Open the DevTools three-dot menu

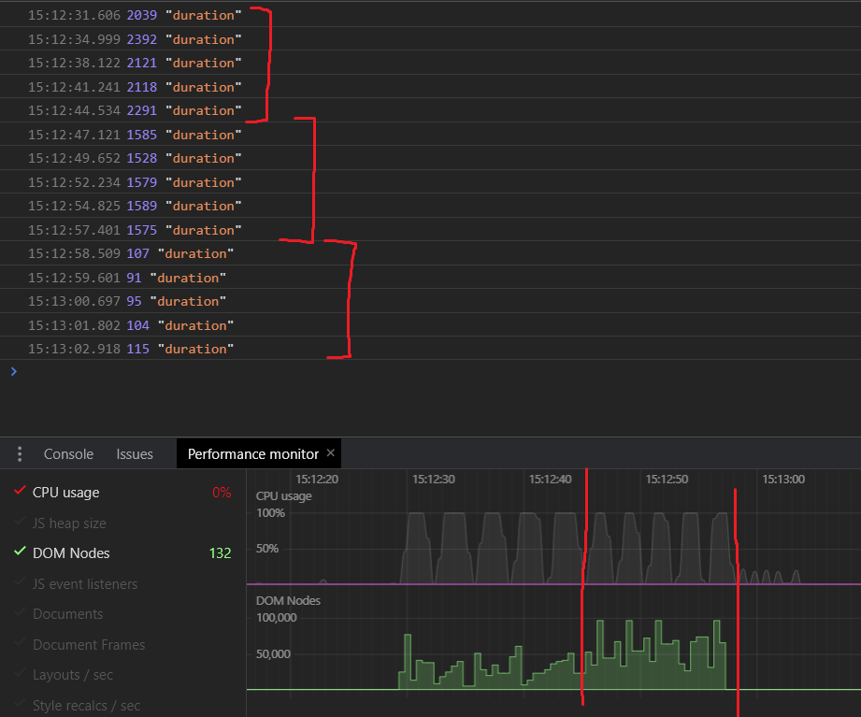(19, 453)
